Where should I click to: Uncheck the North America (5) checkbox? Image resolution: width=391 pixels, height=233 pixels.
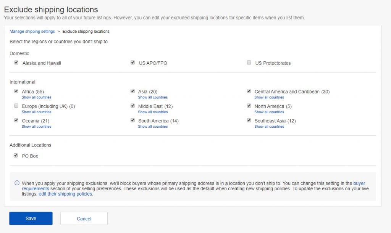point(249,106)
